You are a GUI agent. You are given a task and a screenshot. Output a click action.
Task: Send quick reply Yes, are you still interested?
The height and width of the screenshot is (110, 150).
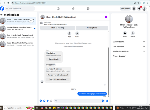click(58, 75)
